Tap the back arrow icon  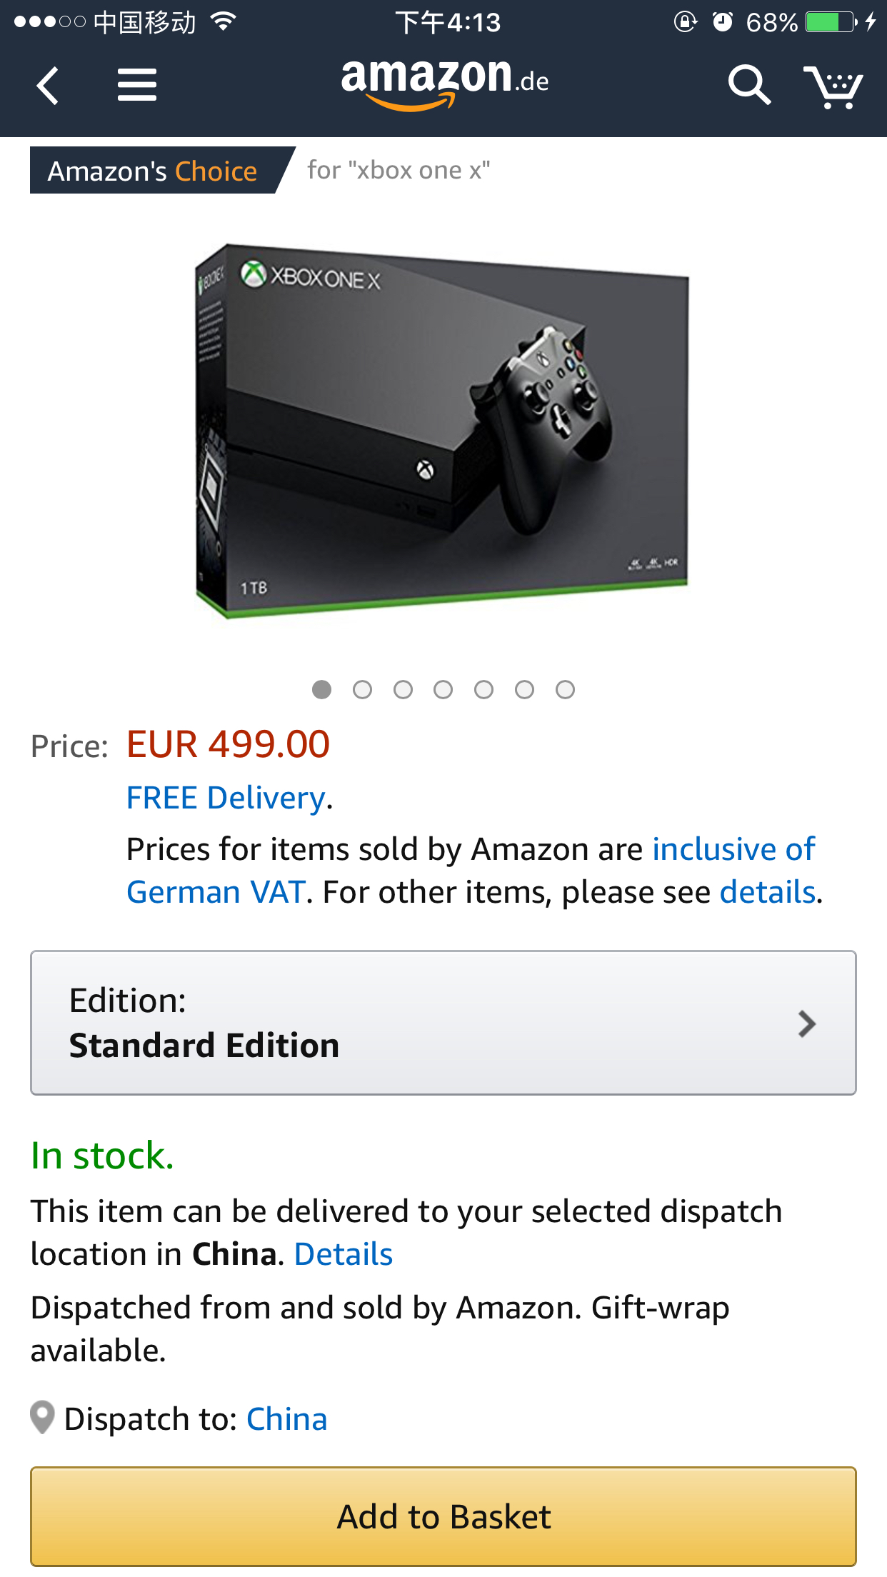pos(48,86)
